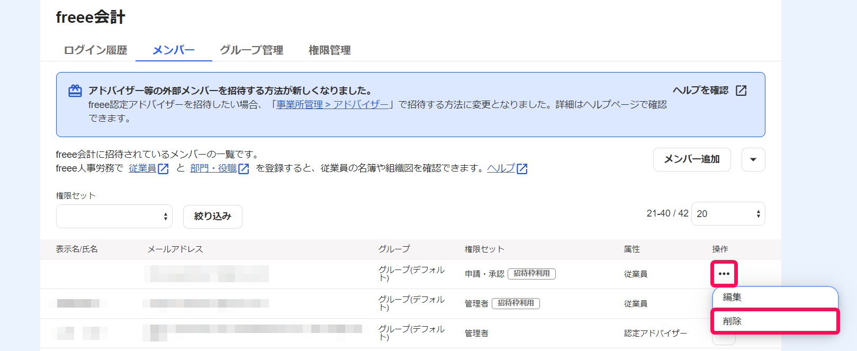Click external icon next to 従業員

pos(163,169)
